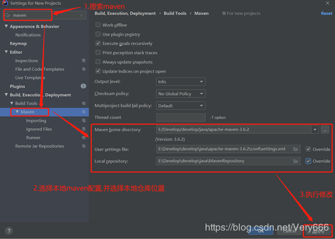Open the Checksum policy dropdown
335x239 pixels.
pyautogui.click(x=181, y=94)
